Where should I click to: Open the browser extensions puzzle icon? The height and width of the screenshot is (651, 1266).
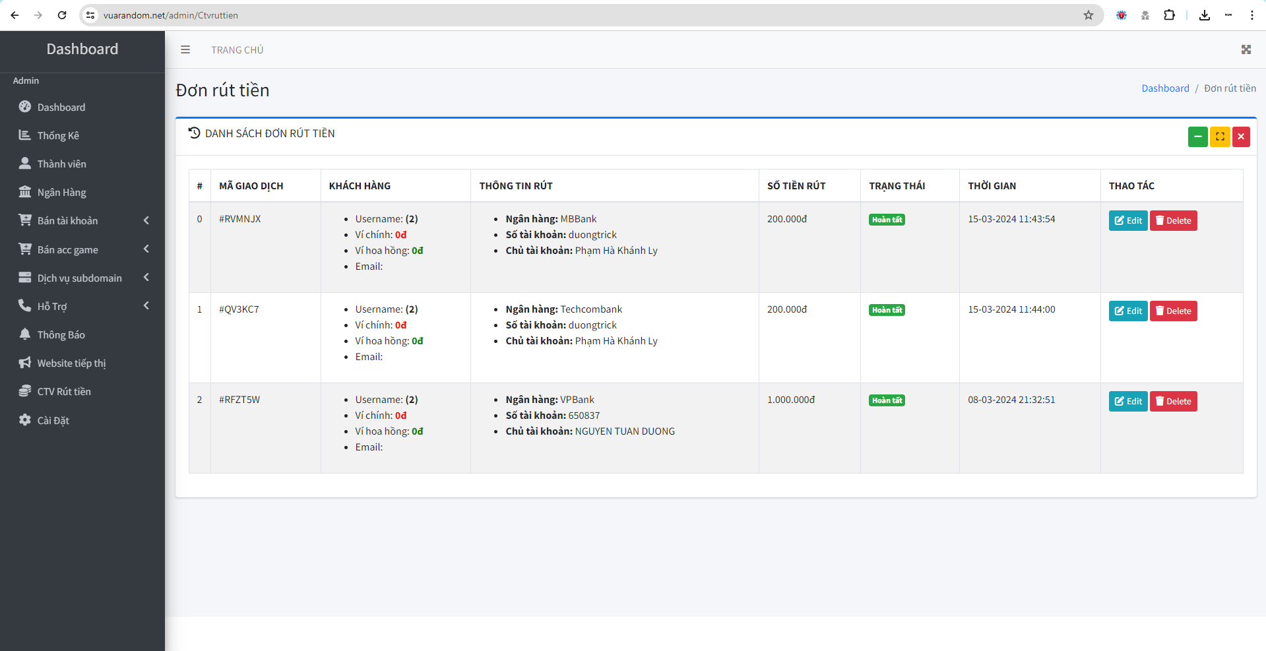click(1169, 15)
